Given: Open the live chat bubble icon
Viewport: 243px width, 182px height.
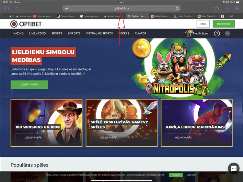Looking at the screenshot, I should pyautogui.click(x=234, y=168).
